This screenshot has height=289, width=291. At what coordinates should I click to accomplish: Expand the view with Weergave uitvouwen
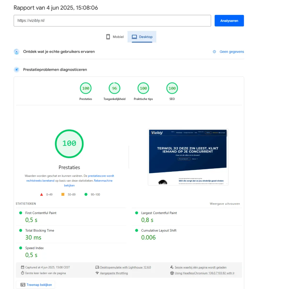point(225,204)
